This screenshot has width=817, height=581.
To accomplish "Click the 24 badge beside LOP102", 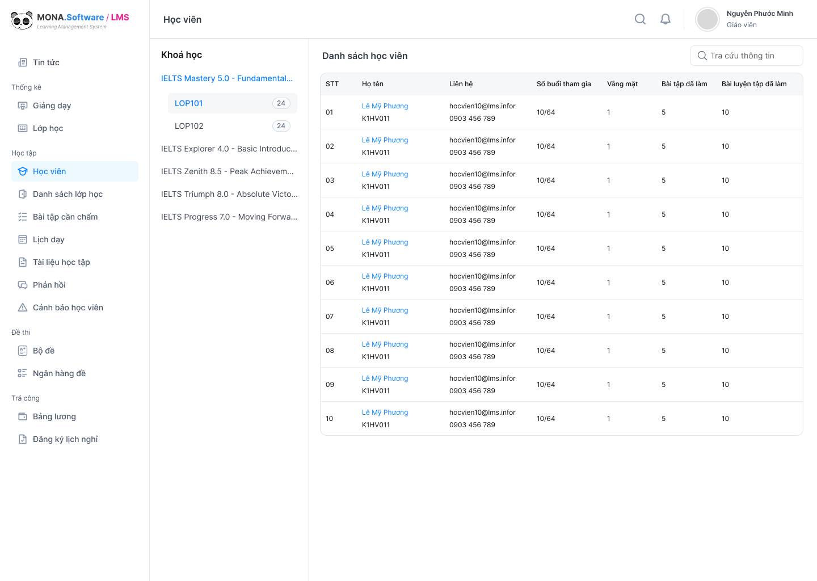I will pyautogui.click(x=281, y=126).
